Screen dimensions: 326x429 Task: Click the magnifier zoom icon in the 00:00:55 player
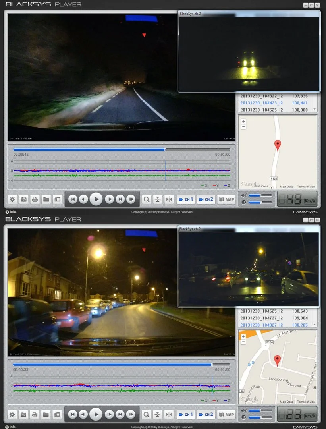146,414
